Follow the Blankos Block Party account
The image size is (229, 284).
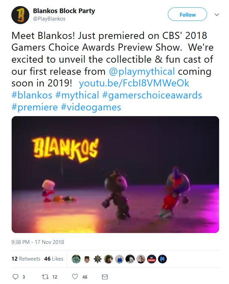click(187, 14)
